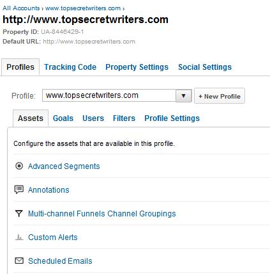This screenshot has width=270, height=274.
Task: Open the All Accounts breadcrumb link
Action: click(21, 8)
